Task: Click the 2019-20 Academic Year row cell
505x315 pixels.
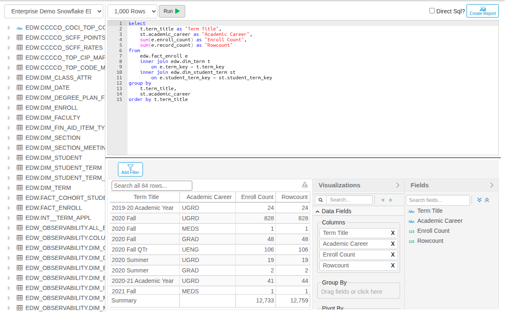Action: 145,208
